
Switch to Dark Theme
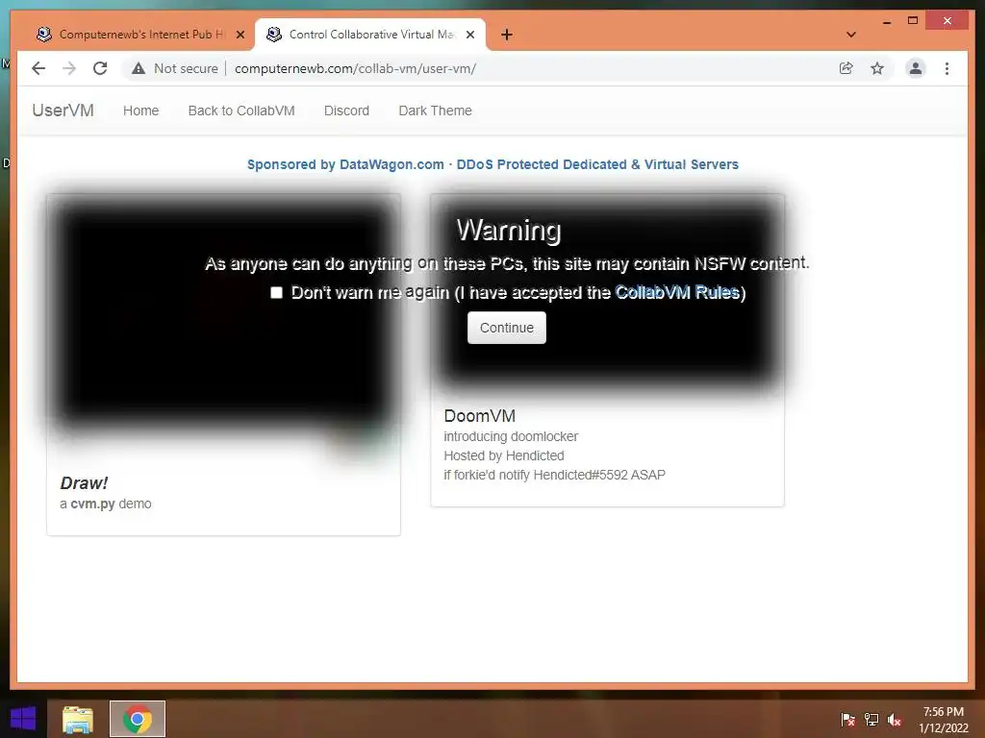[x=436, y=111]
